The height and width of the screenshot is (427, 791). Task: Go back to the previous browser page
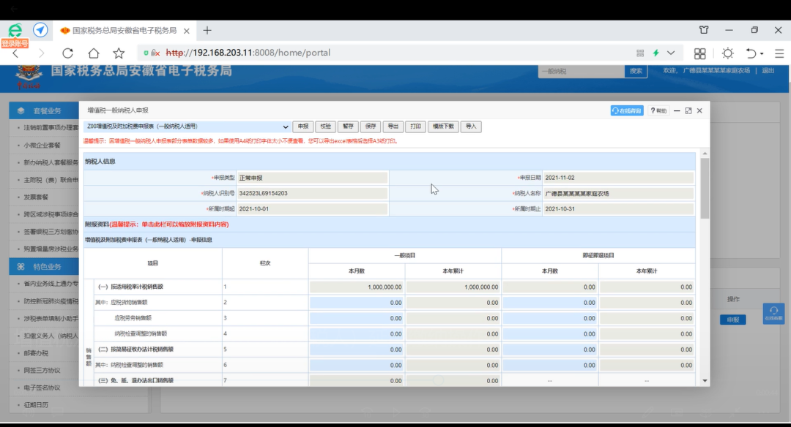(15, 53)
